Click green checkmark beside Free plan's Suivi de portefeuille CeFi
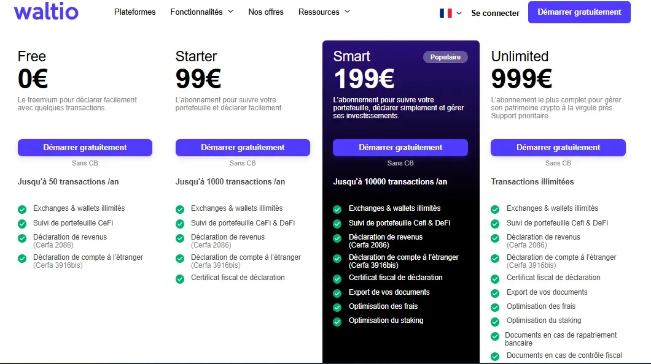 (x=22, y=224)
